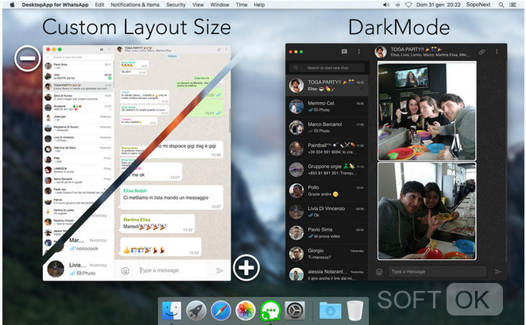Open the DesktopApp for WhatsApp menu
This screenshot has width=526, height=325.
[55, 5]
